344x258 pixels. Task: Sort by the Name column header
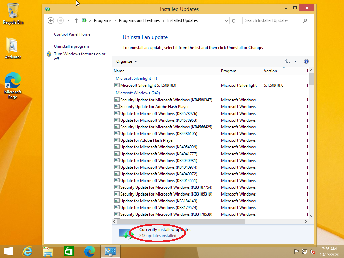pos(165,71)
